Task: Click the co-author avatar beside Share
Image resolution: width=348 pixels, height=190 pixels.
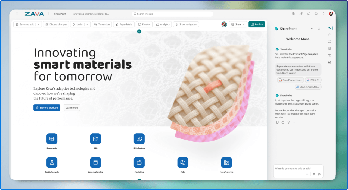Action: pos(224,24)
